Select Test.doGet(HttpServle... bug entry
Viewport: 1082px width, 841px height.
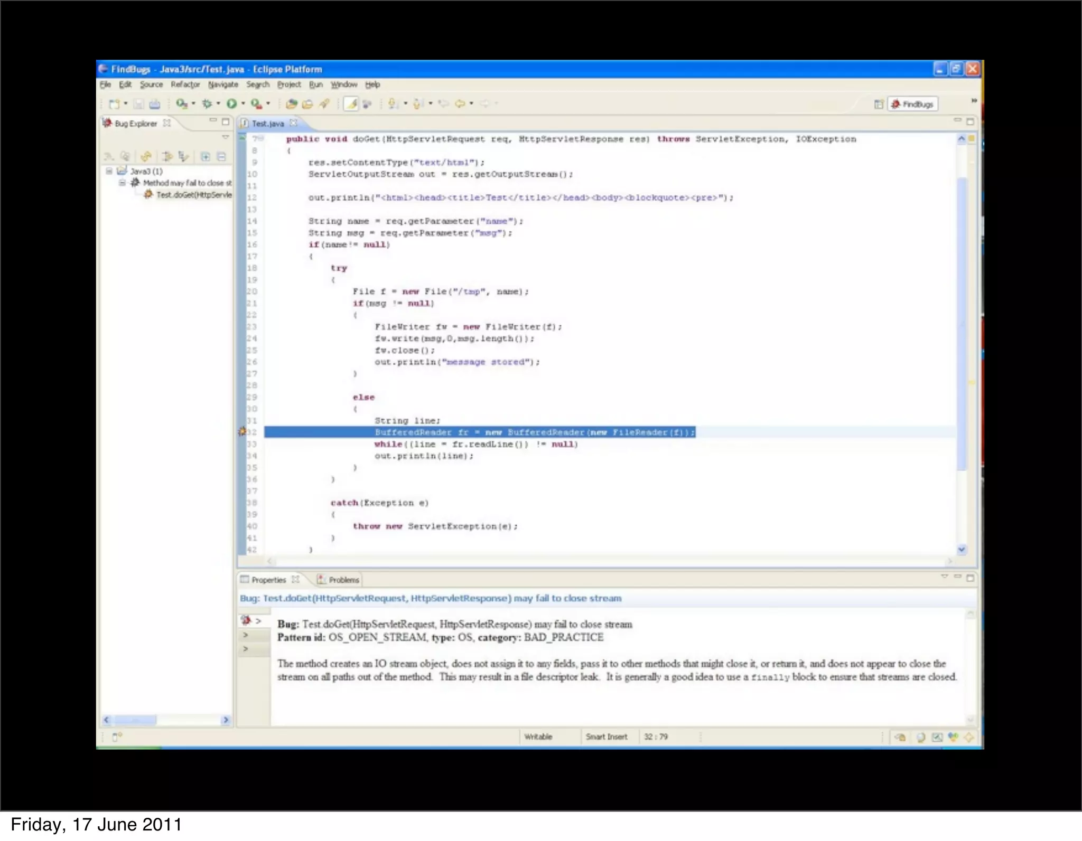coord(193,195)
